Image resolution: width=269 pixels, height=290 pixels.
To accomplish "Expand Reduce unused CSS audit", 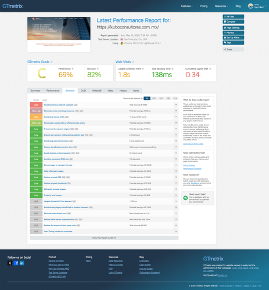I will coord(176,177).
